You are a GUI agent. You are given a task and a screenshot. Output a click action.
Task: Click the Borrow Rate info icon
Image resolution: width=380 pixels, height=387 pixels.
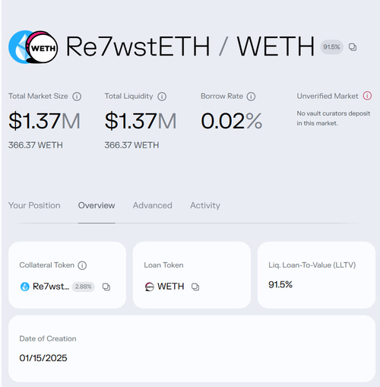(251, 97)
